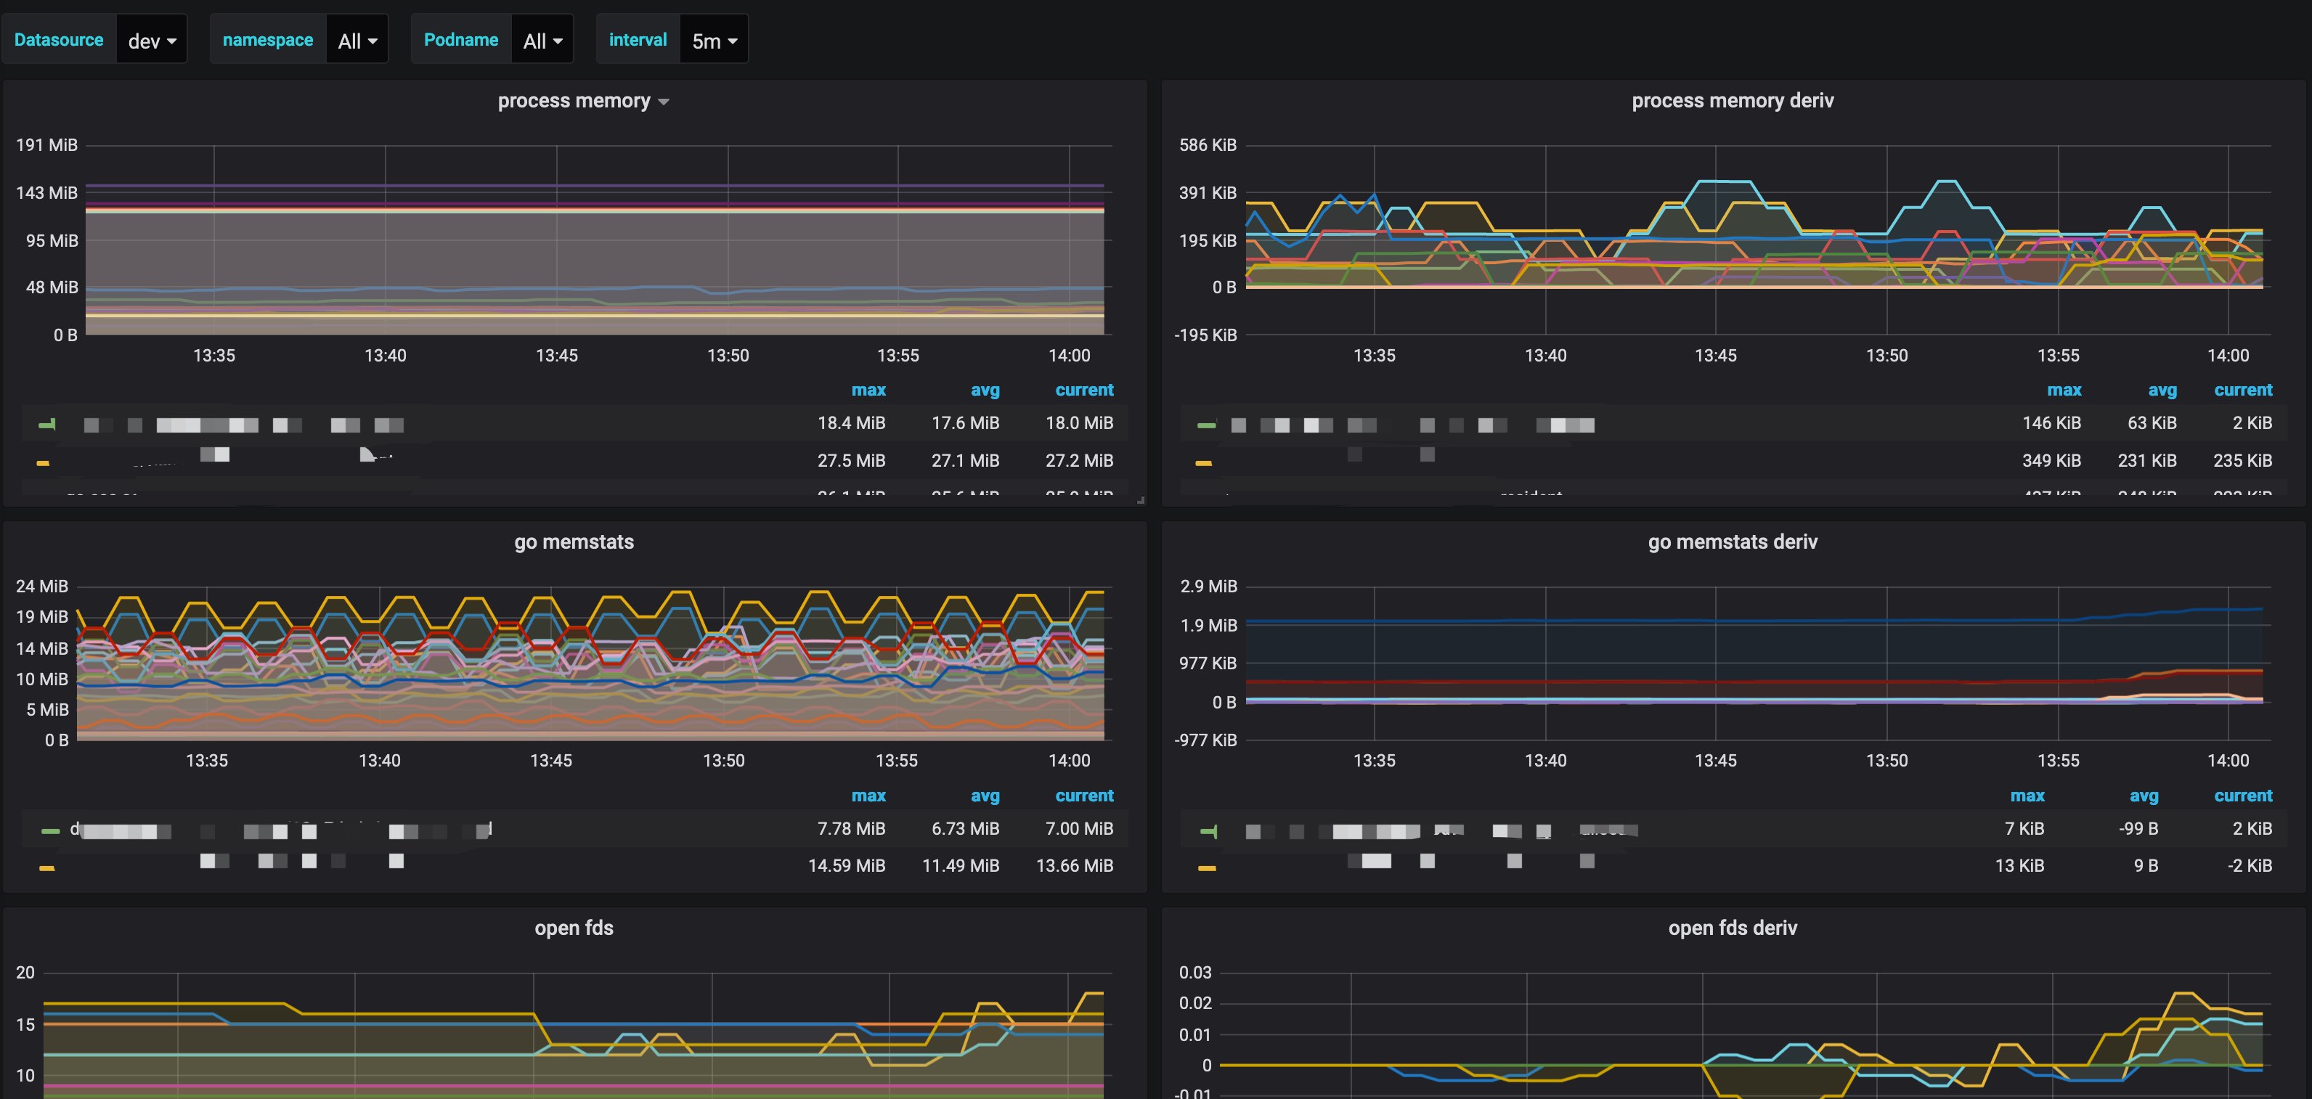Screen dimensions: 2312x1099
Task: Open the interval 5m dropdown
Action: [x=715, y=41]
